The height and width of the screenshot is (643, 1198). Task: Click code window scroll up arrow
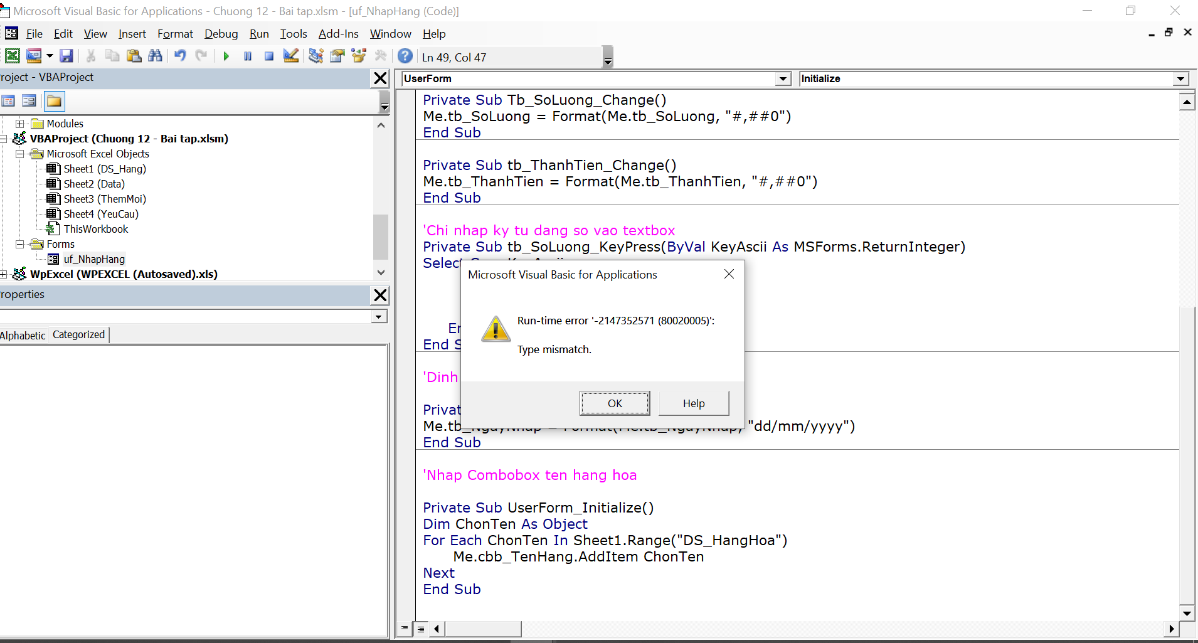click(1187, 102)
